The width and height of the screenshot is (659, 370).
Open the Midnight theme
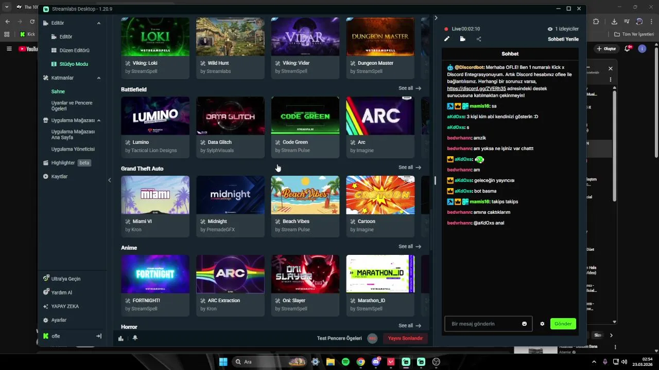(x=230, y=206)
